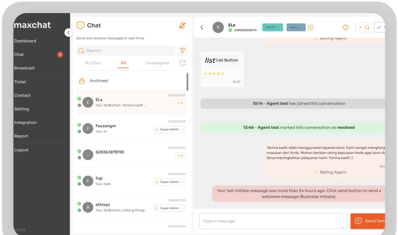
Task: Open the athixyz conversation
Action: [x=131, y=207]
